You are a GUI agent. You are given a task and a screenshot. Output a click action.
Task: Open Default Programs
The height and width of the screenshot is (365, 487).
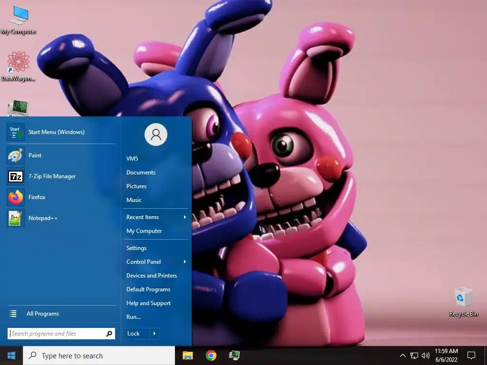tap(156, 289)
